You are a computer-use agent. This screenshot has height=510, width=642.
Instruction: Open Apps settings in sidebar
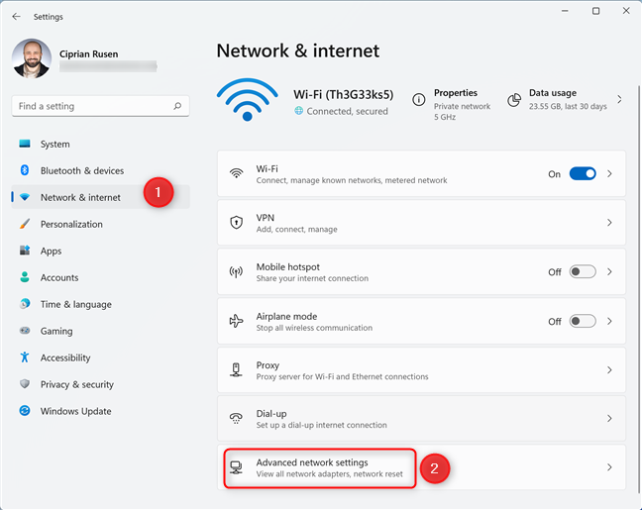(100, 251)
